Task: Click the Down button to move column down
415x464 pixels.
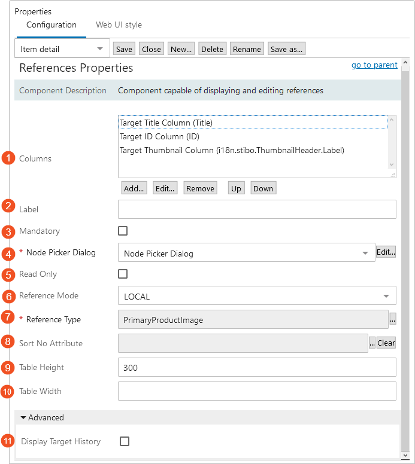Action: click(x=263, y=188)
